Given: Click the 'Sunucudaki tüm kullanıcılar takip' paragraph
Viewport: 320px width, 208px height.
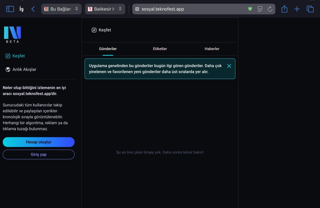Looking at the screenshot, I should coord(35,117).
